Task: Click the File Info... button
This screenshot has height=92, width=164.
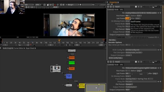Action: coord(112,40)
